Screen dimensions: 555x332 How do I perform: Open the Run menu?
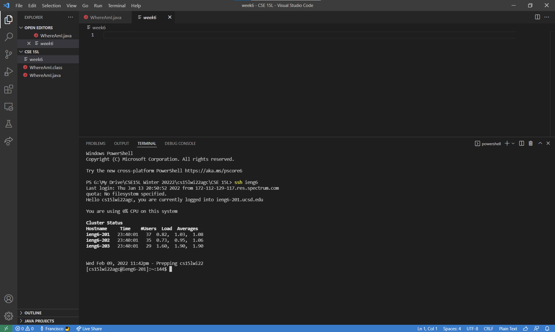tap(98, 5)
